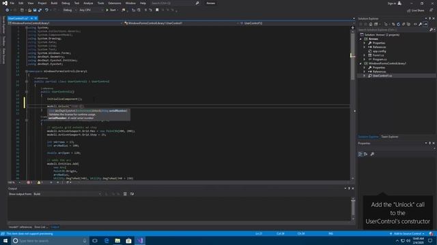This screenshot has height=245, width=437.
Task: Click the Properties panel property pages wrench
Action: pyautogui.click(x=372, y=154)
